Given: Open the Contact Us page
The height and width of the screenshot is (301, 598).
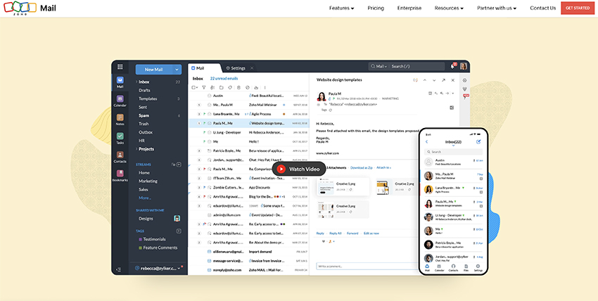Looking at the screenshot, I should [x=542, y=8].
